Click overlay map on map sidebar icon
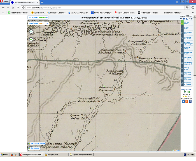The width and height of the screenshot is (196, 161). (182, 43)
